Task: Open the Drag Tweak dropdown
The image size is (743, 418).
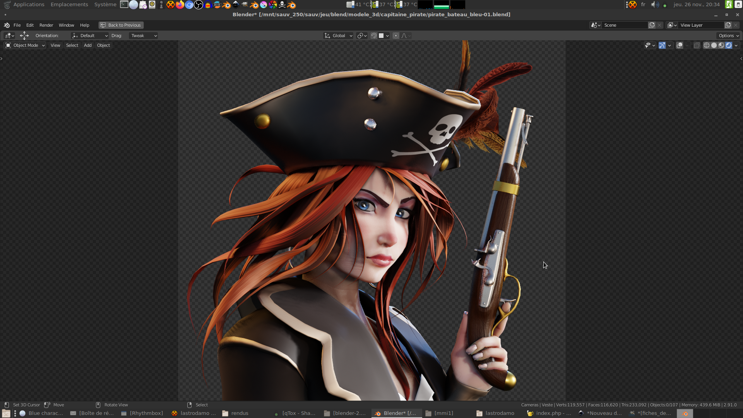Action: pyautogui.click(x=143, y=36)
